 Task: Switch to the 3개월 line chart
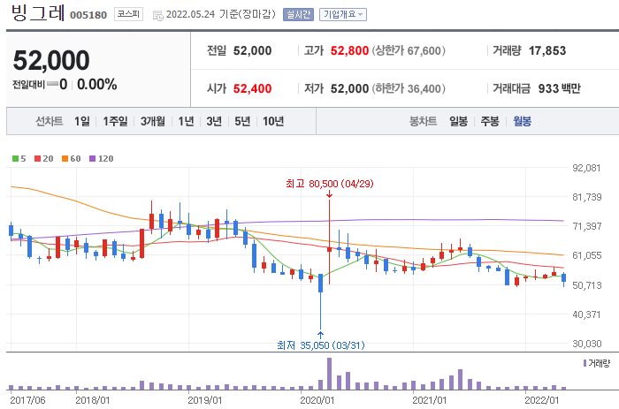(x=153, y=121)
